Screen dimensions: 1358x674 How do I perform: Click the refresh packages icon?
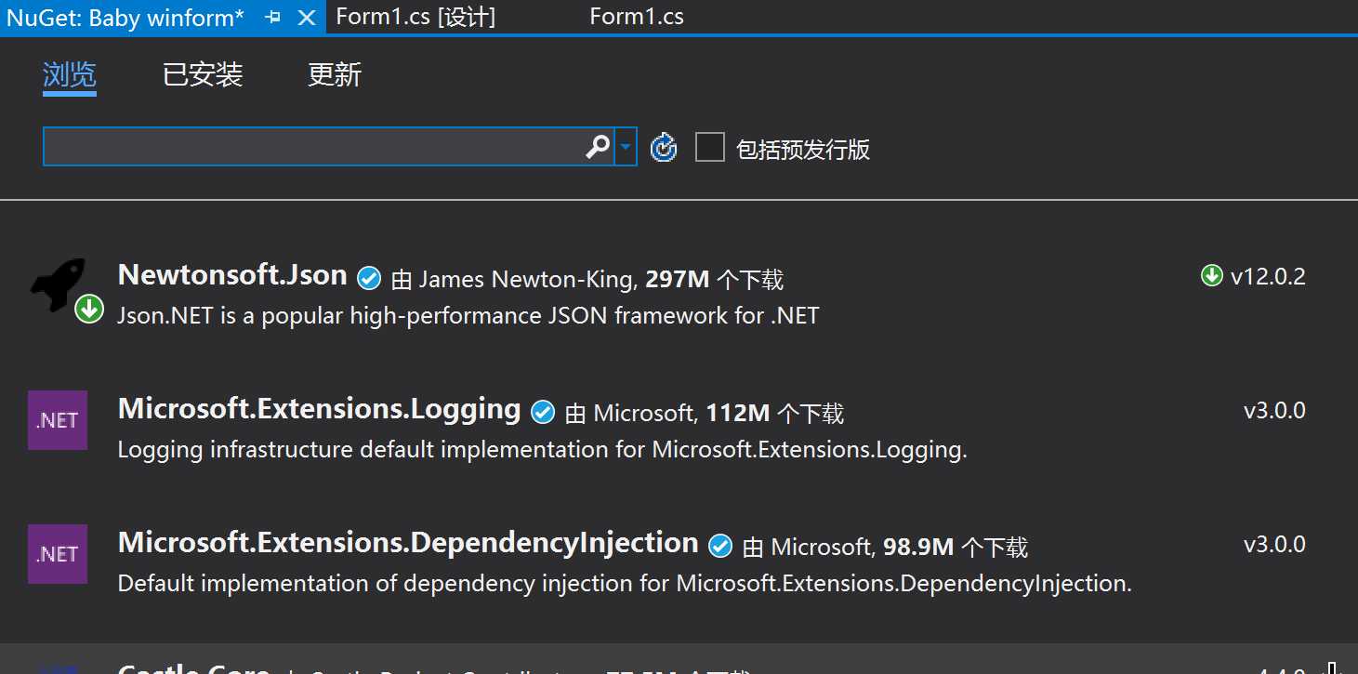pyautogui.click(x=664, y=147)
